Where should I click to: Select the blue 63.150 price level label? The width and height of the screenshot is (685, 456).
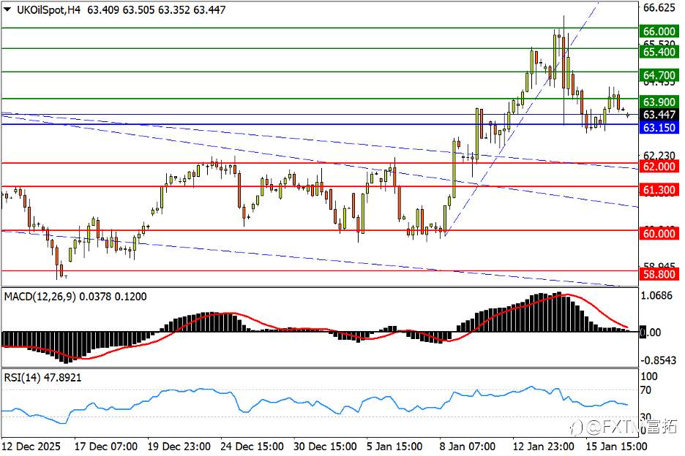tap(659, 127)
